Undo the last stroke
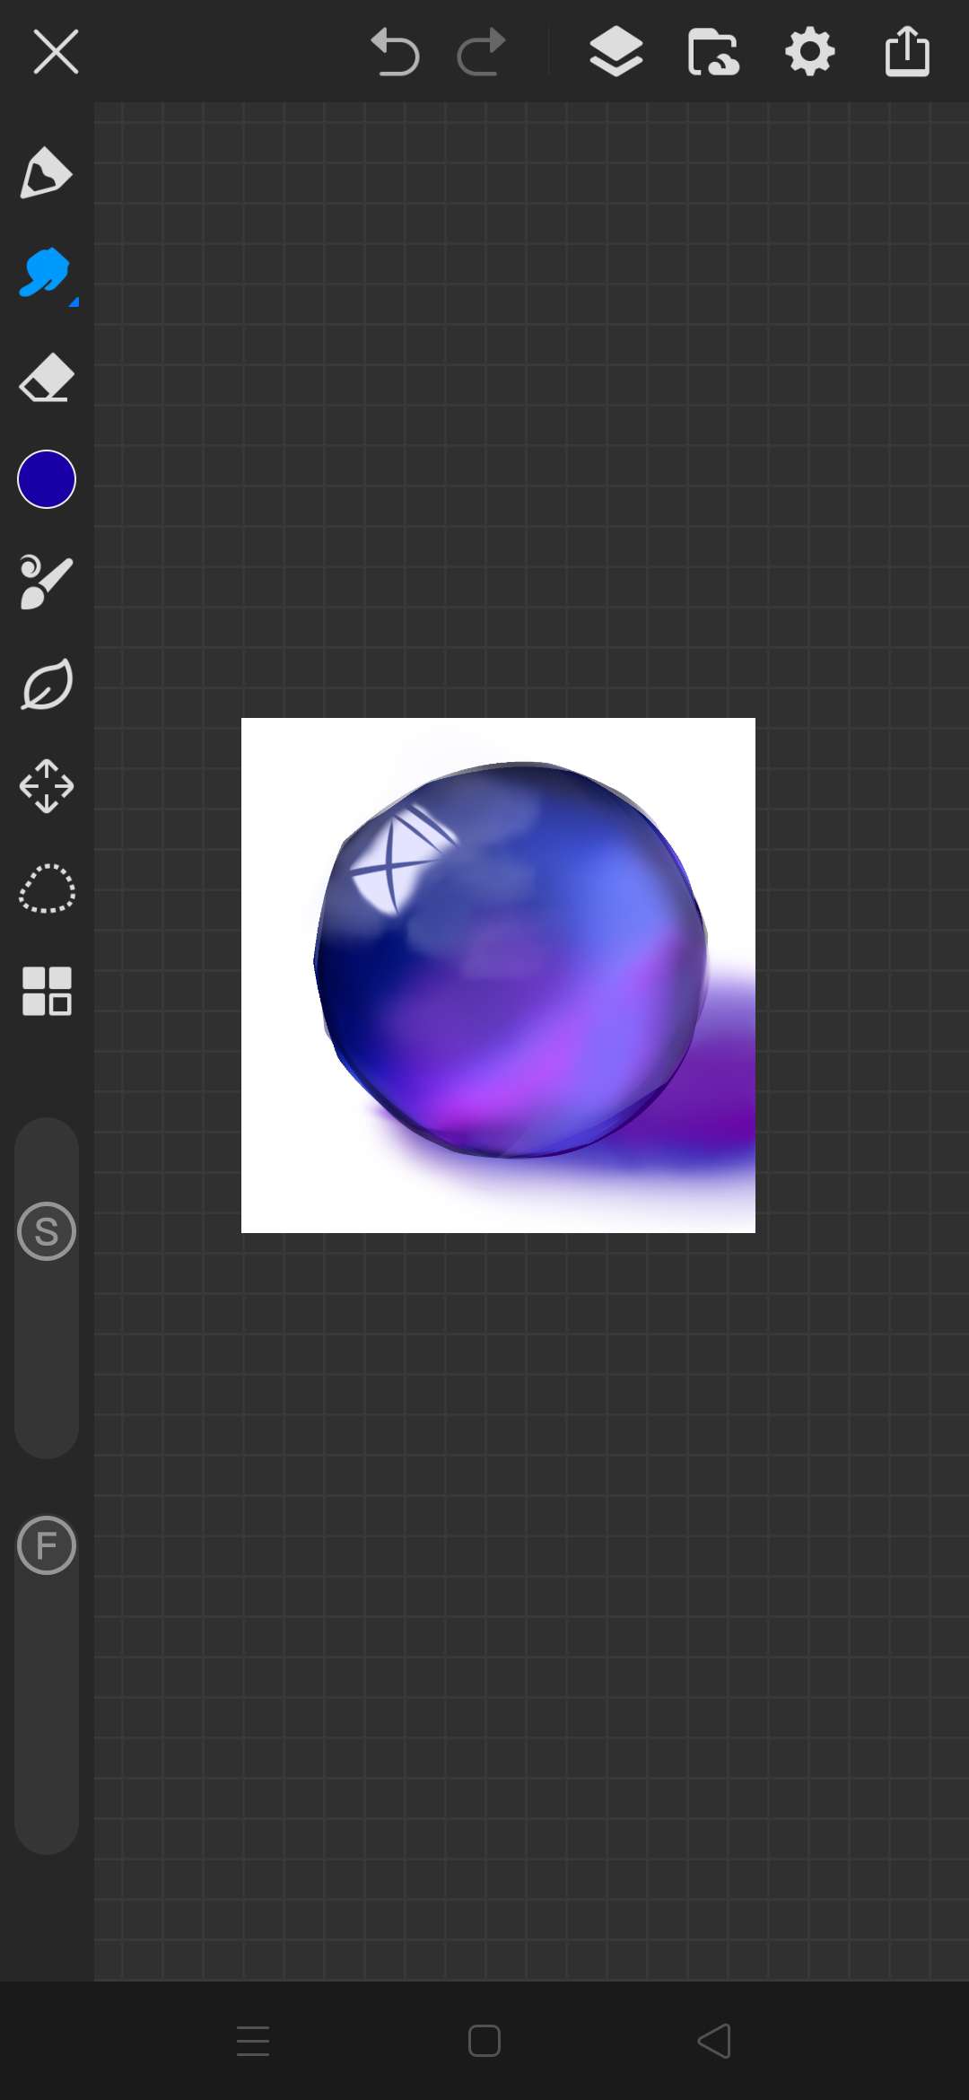 point(395,52)
